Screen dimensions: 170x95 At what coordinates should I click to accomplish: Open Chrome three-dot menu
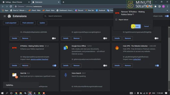tap(168, 6)
